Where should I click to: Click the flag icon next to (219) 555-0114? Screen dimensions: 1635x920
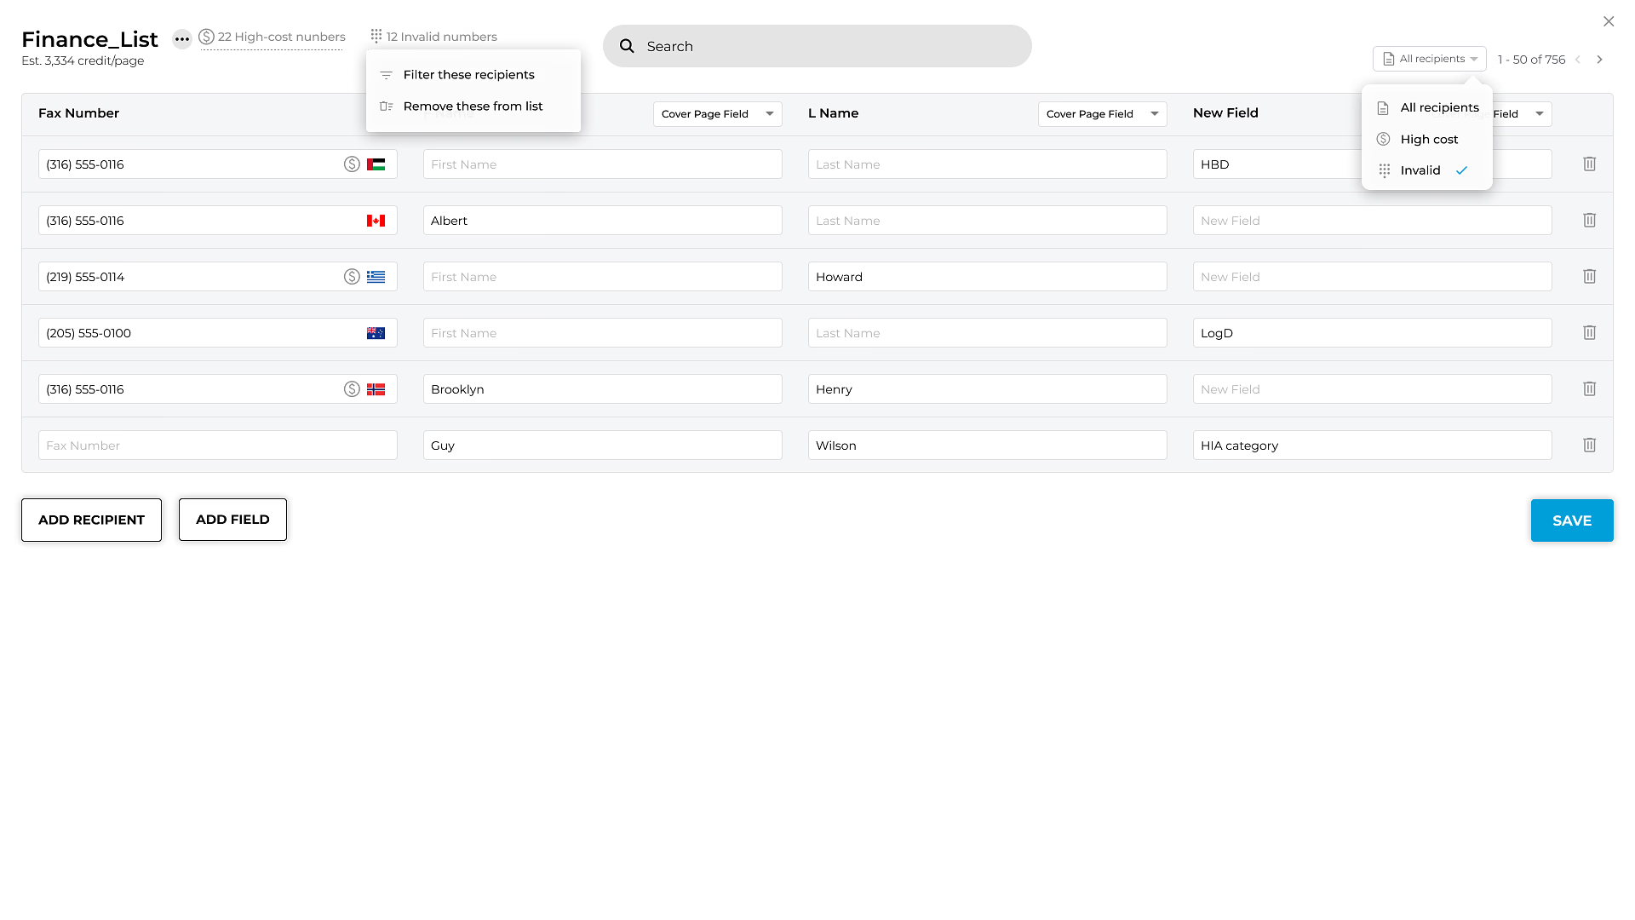(376, 276)
